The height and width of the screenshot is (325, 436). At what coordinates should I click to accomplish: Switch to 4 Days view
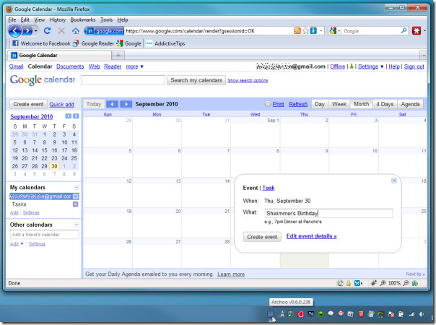click(385, 104)
